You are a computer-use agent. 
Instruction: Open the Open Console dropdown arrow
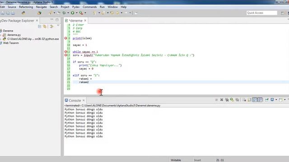pyautogui.click(x=285, y=100)
